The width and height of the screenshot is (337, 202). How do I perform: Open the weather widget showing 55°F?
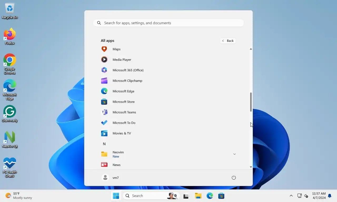pos(19,196)
